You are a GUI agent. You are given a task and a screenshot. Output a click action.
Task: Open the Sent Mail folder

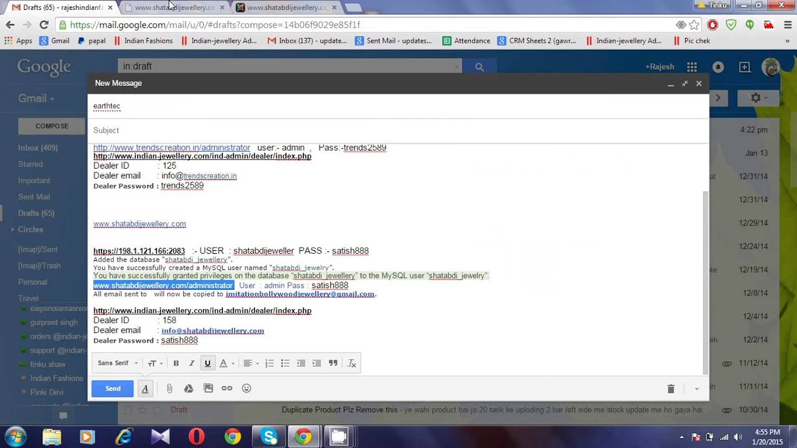click(x=34, y=197)
